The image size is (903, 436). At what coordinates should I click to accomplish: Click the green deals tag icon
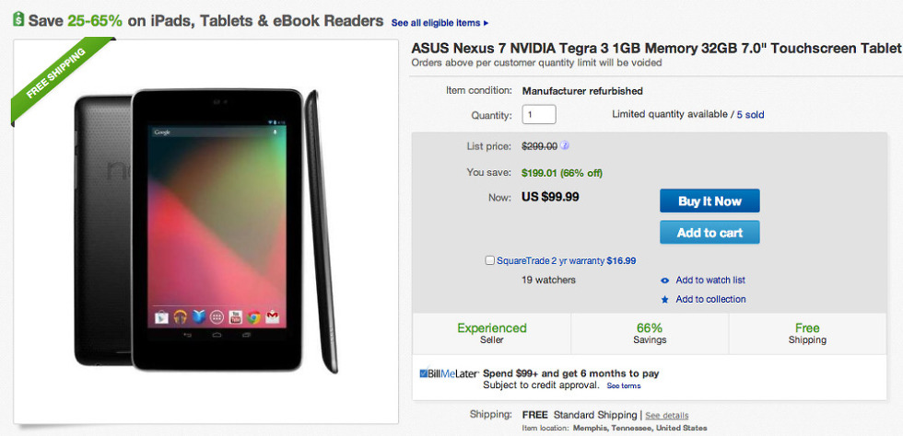point(18,20)
